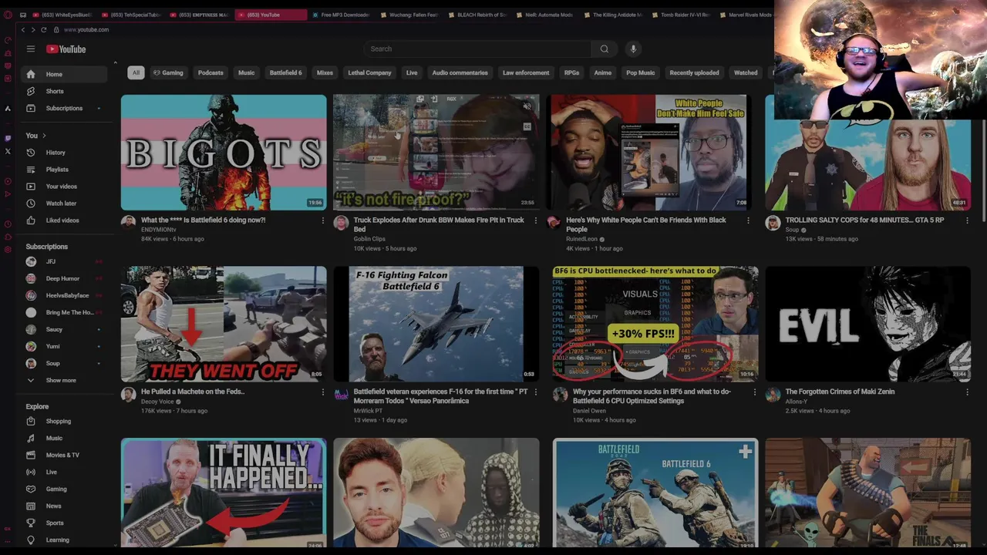
Task: Play the EVIL Maki Zenin thumbnail
Action: (867, 324)
